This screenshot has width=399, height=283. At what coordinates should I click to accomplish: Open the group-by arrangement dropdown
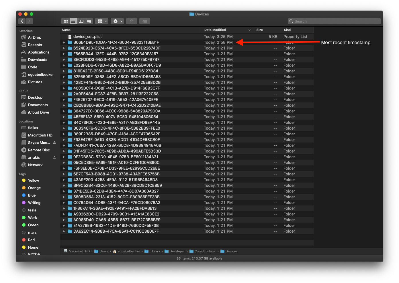(102, 21)
